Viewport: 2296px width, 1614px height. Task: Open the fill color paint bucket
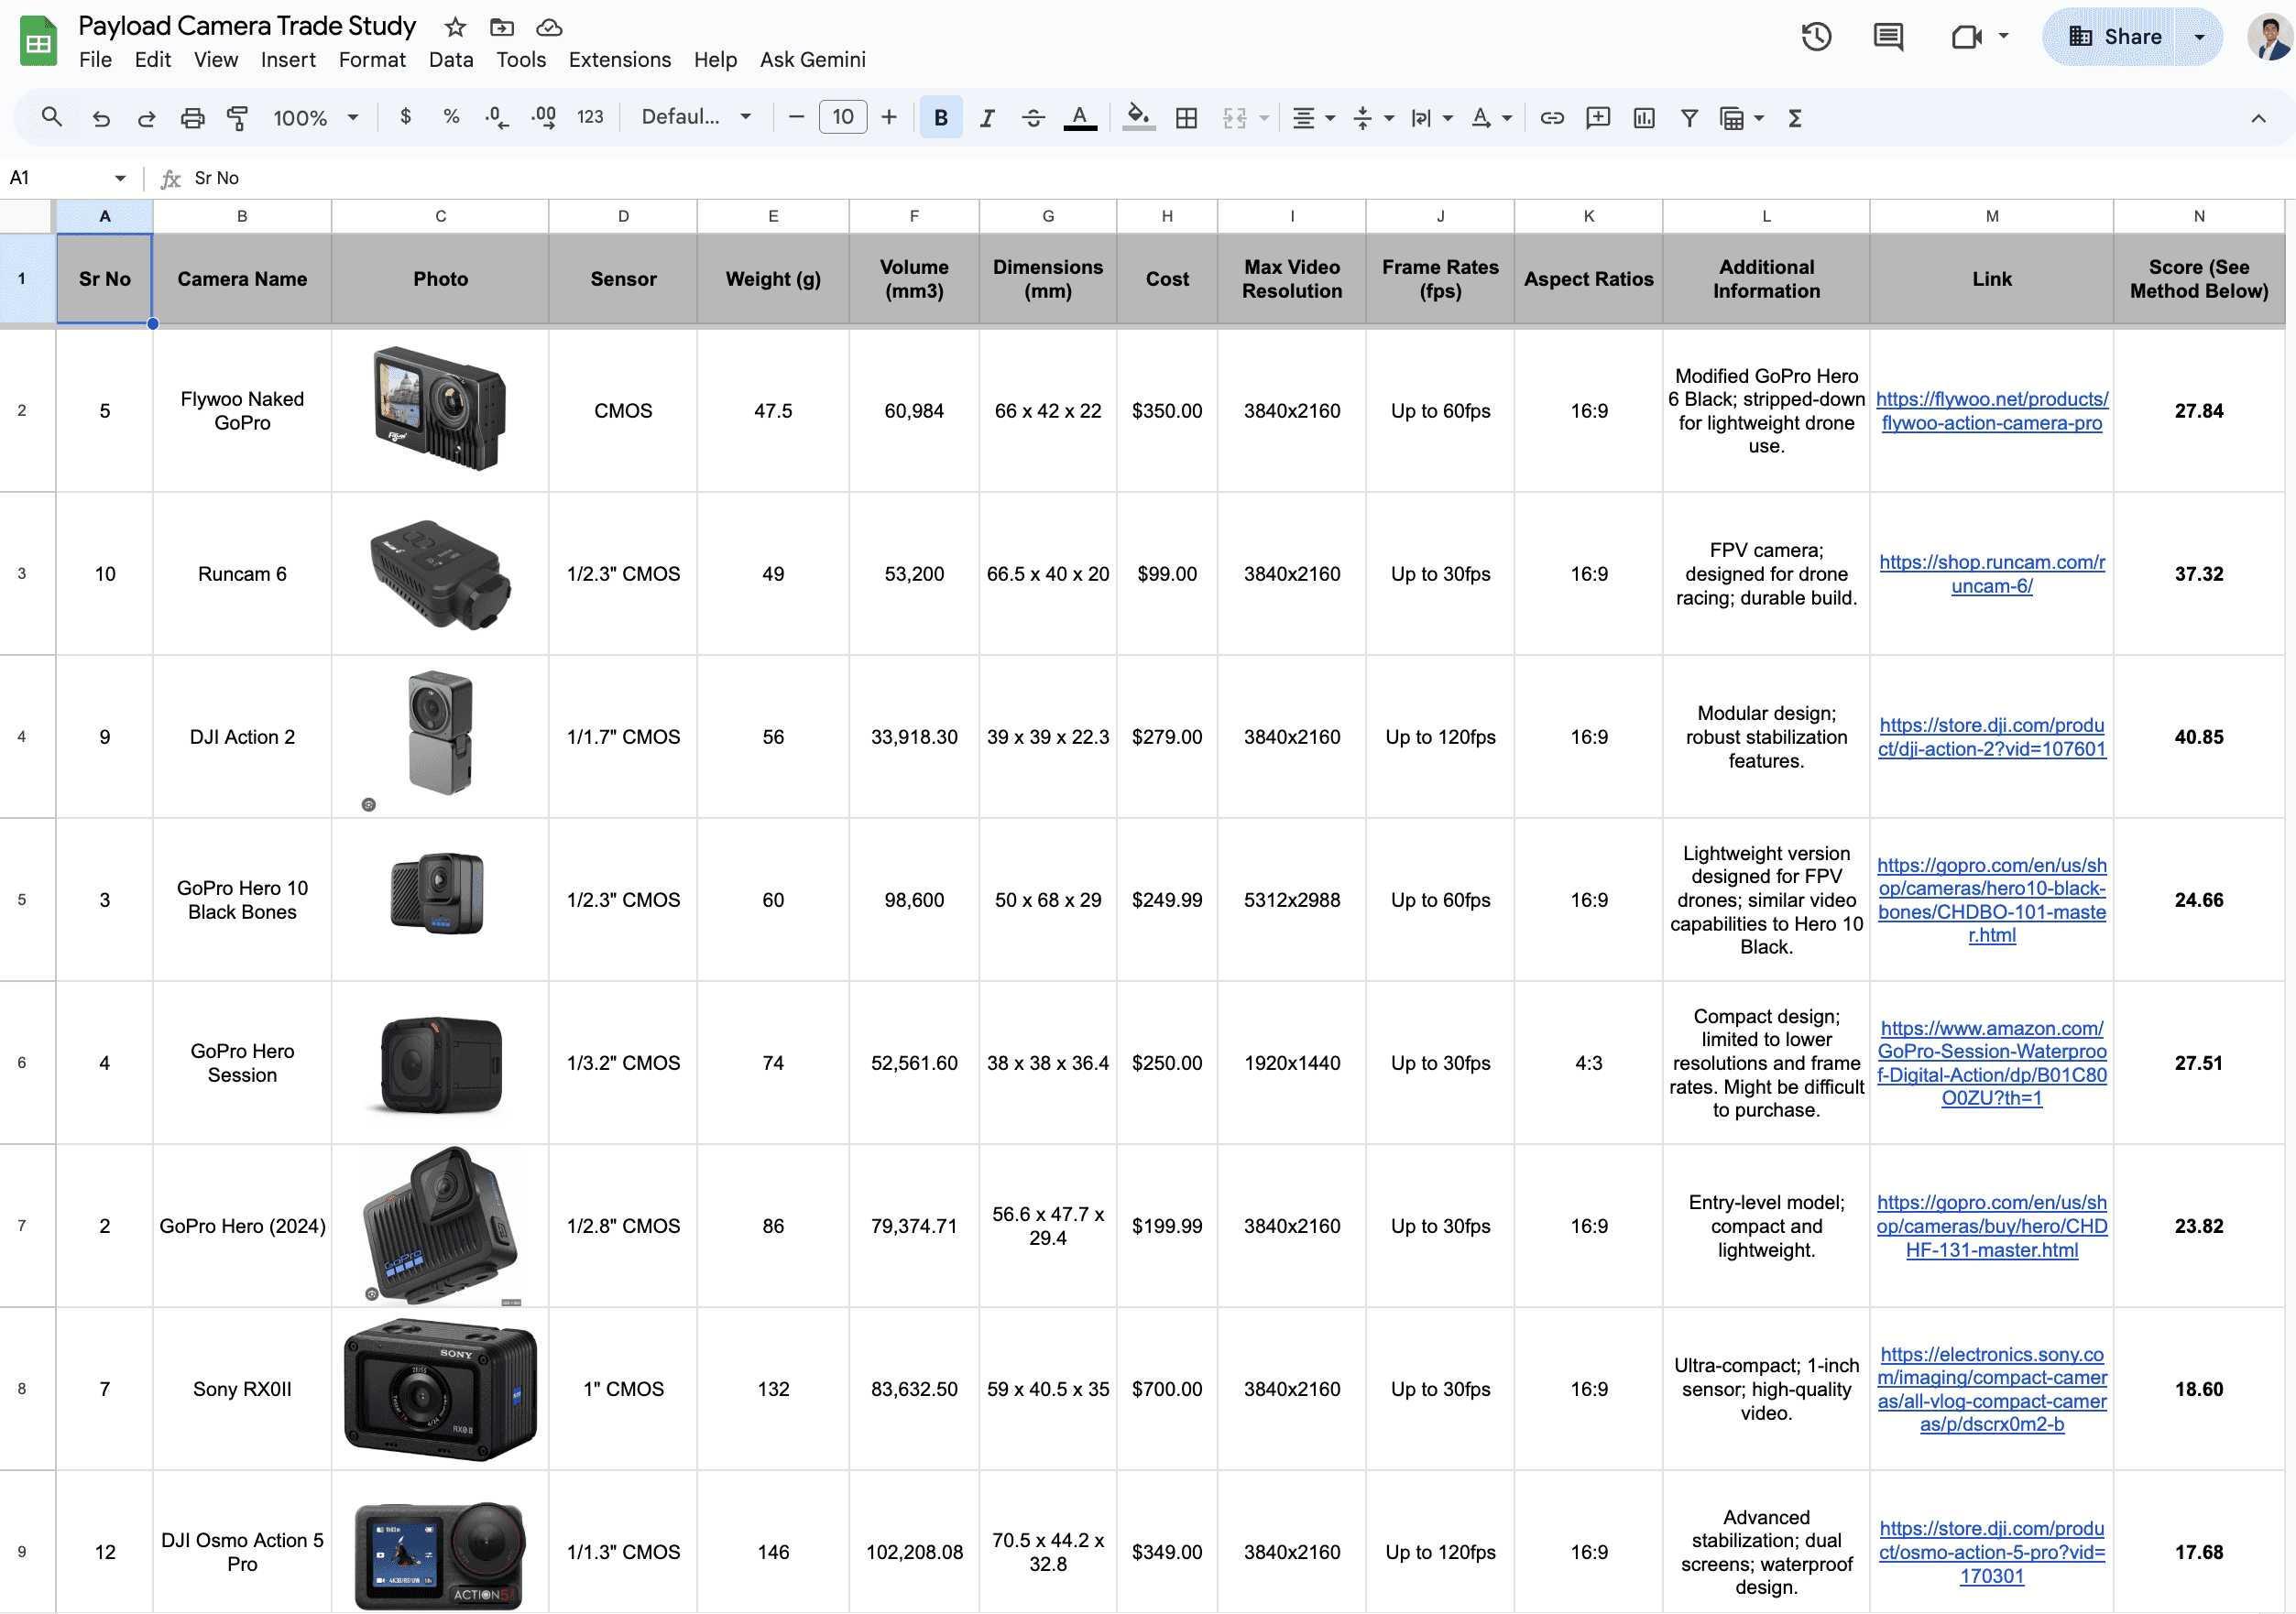coord(1137,118)
